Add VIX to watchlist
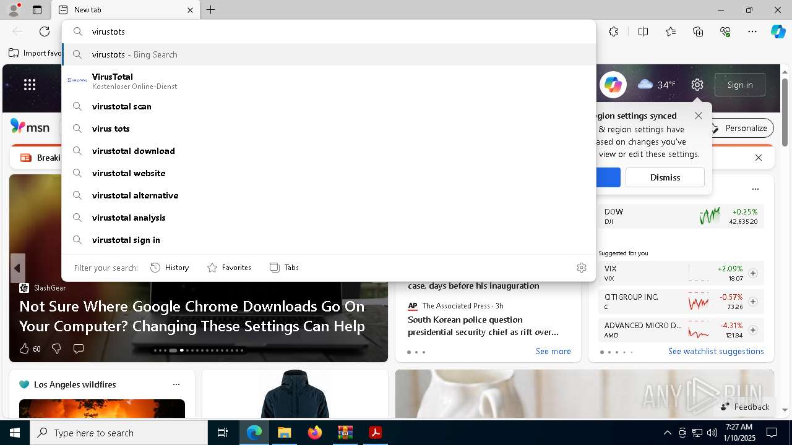The width and height of the screenshot is (792, 445). pos(753,273)
